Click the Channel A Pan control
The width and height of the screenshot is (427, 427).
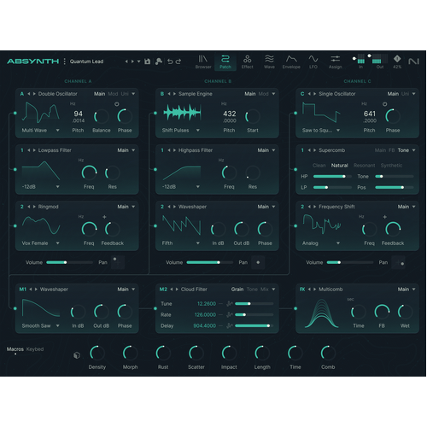(x=118, y=262)
